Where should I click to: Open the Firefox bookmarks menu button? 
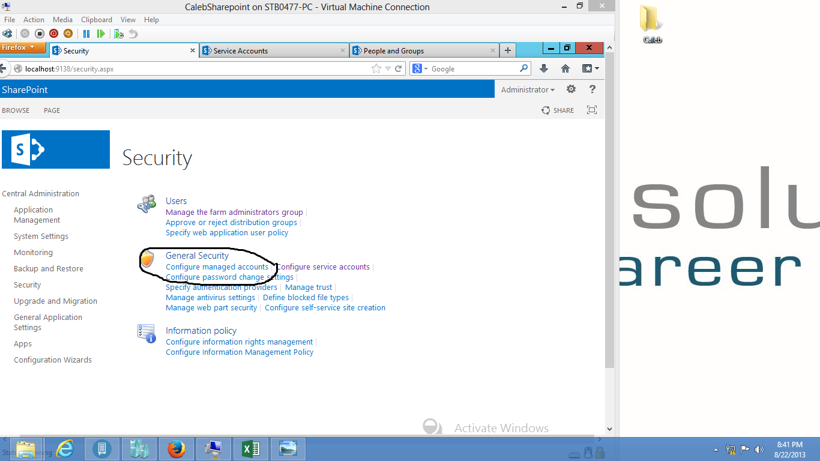(590, 68)
